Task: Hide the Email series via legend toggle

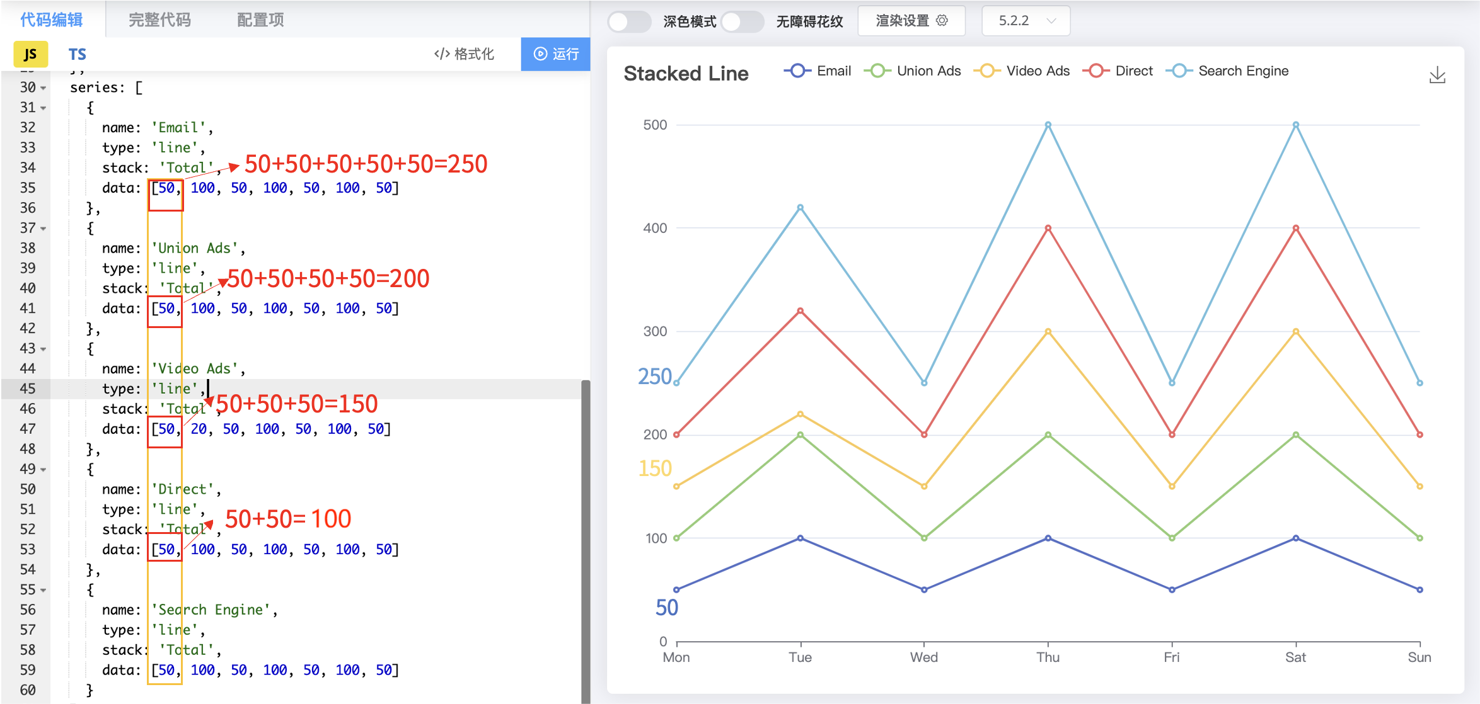Action: click(x=797, y=71)
